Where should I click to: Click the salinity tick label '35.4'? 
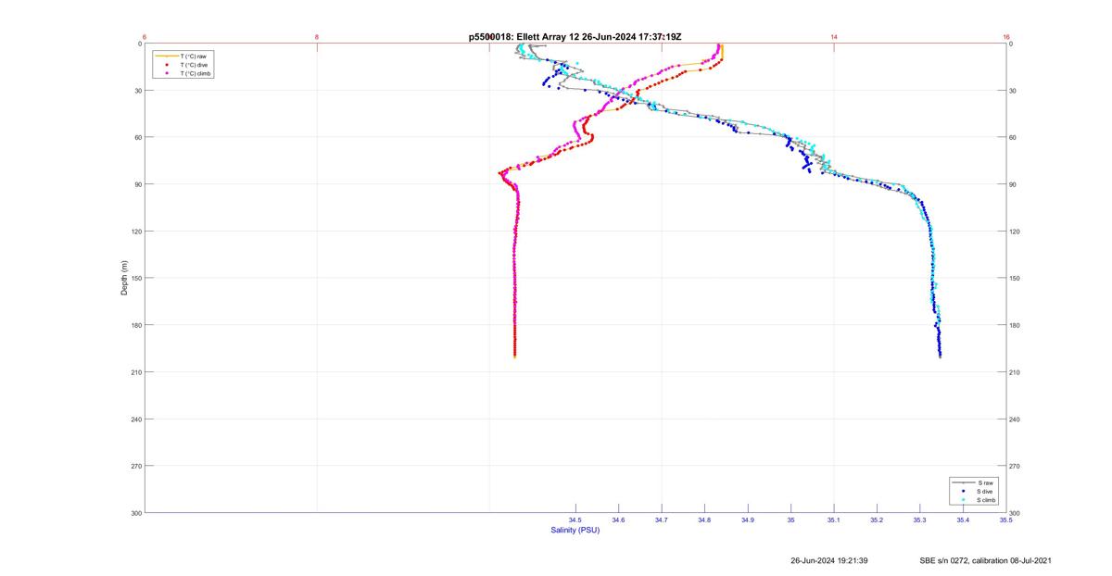point(963,520)
